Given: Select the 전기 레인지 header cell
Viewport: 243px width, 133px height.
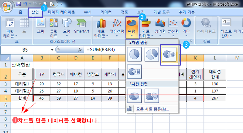Looking at the screenshot, I should click(x=195, y=74).
